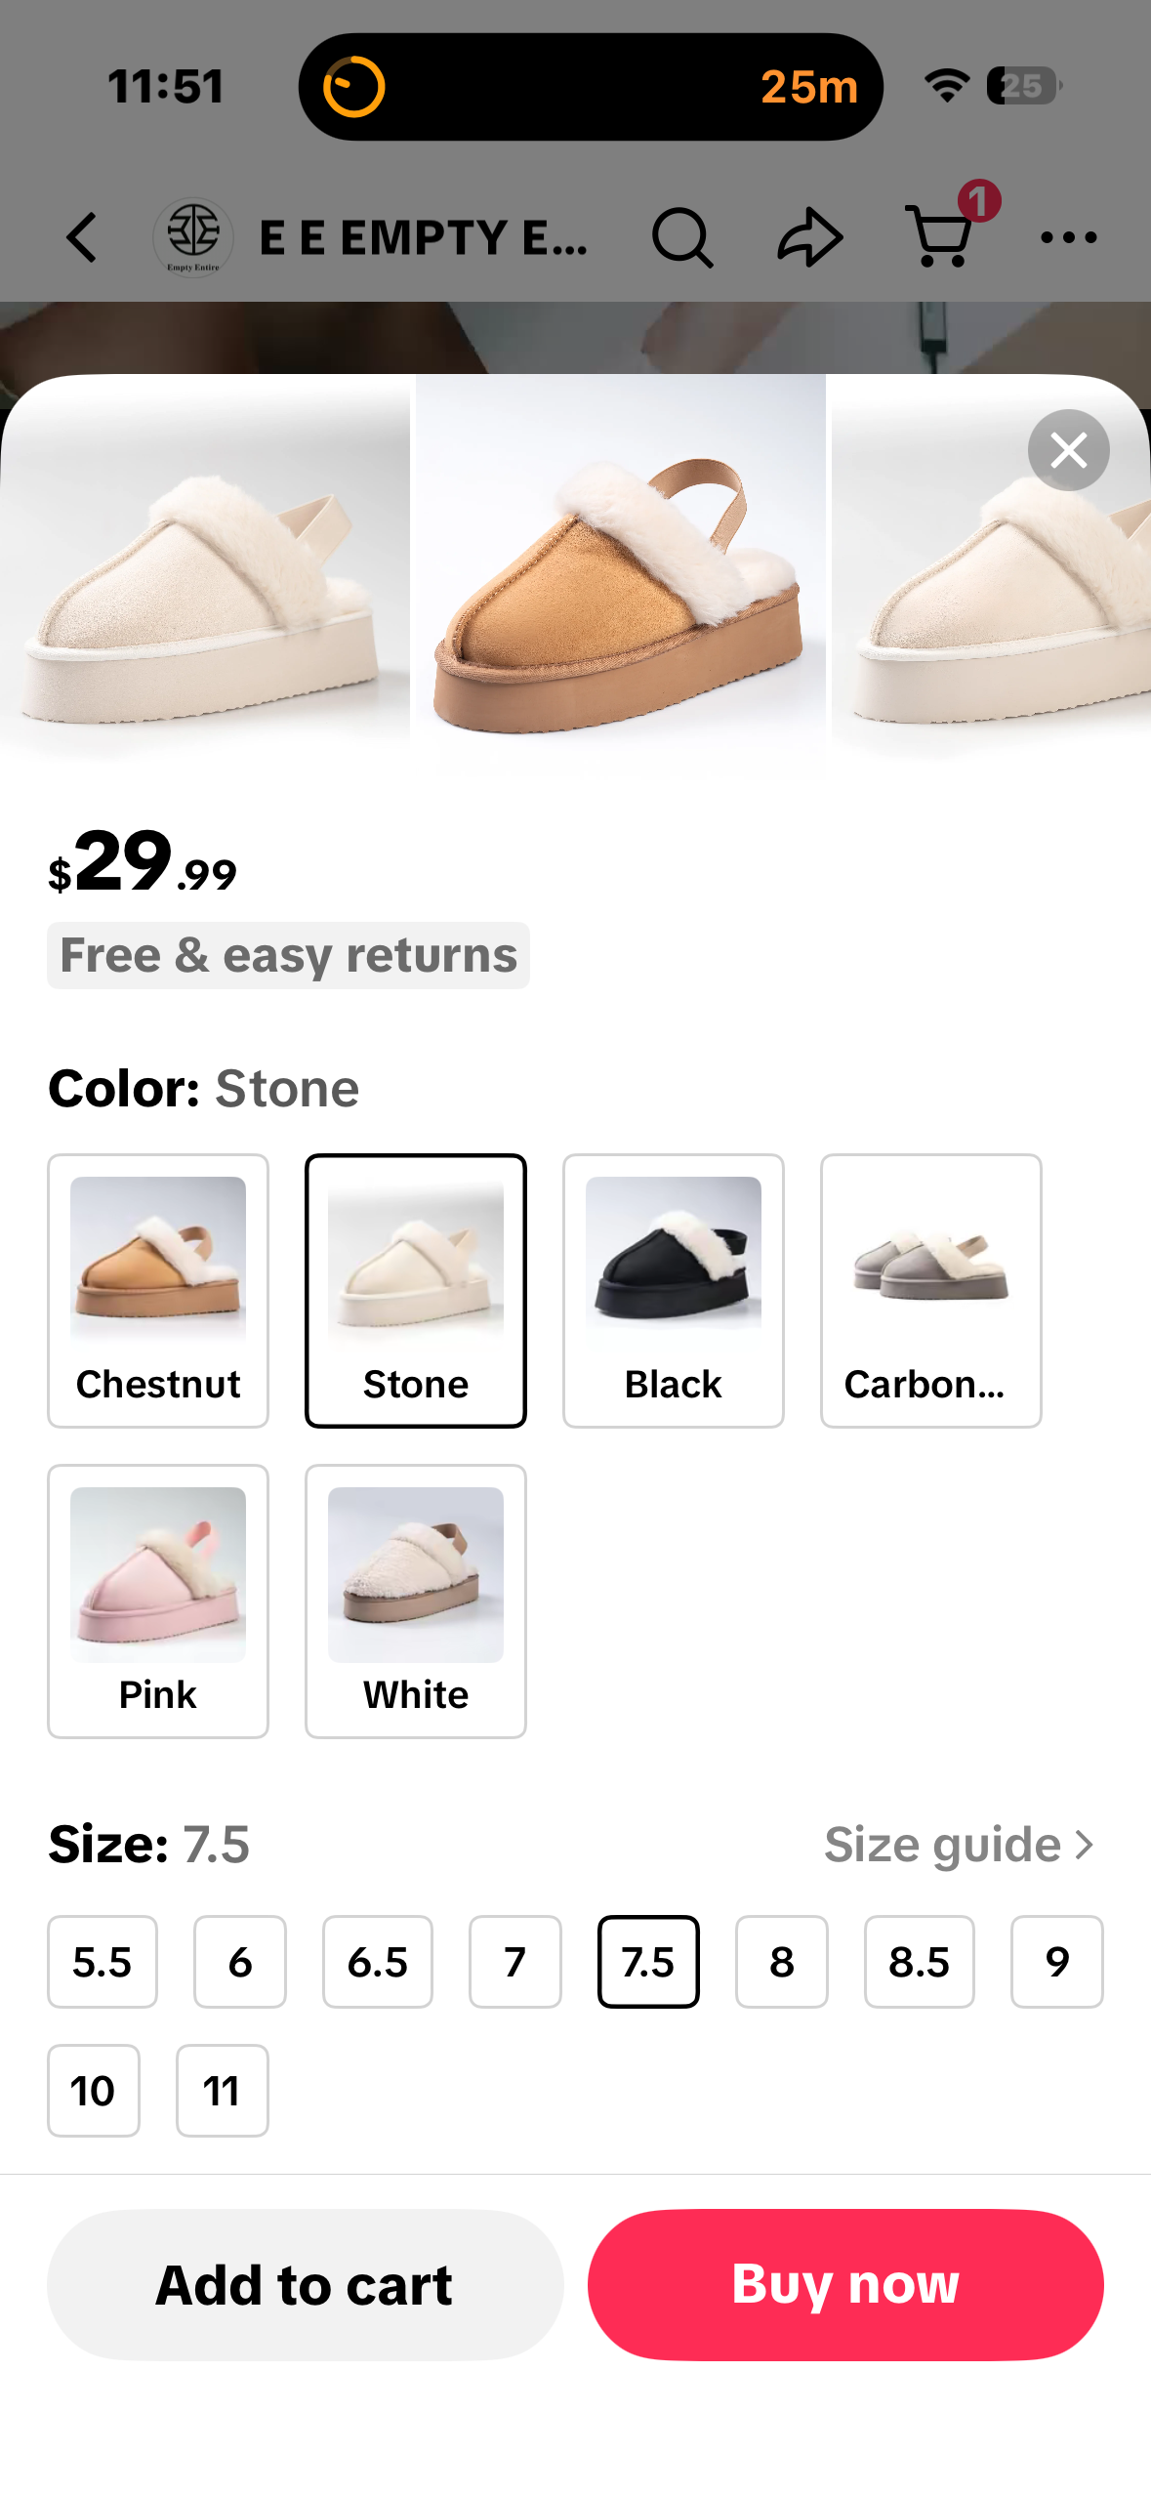The image size is (1151, 2496).
Task: Pick the Chestnut color swatch
Action: coord(158,1290)
